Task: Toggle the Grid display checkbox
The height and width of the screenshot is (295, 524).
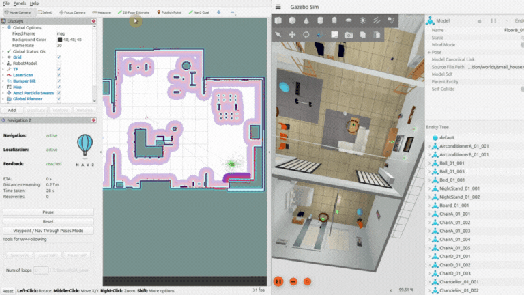Action: coord(59,57)
